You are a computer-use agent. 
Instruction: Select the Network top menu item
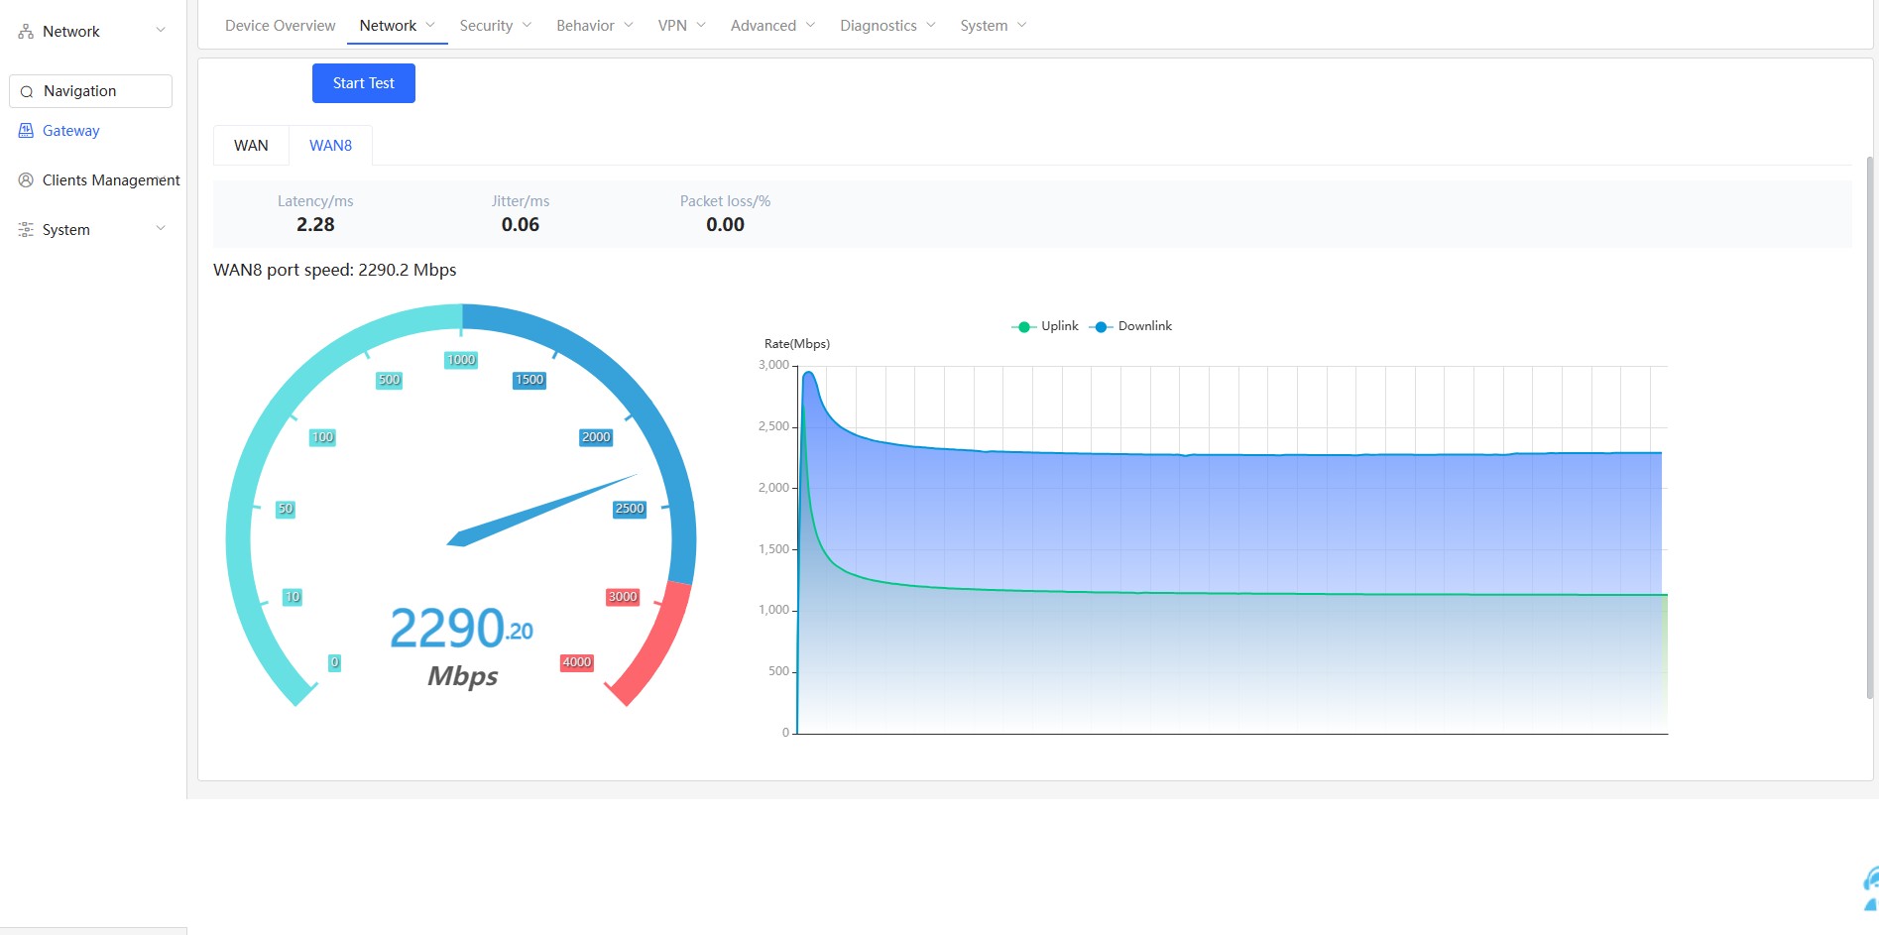tap(388, 26)
